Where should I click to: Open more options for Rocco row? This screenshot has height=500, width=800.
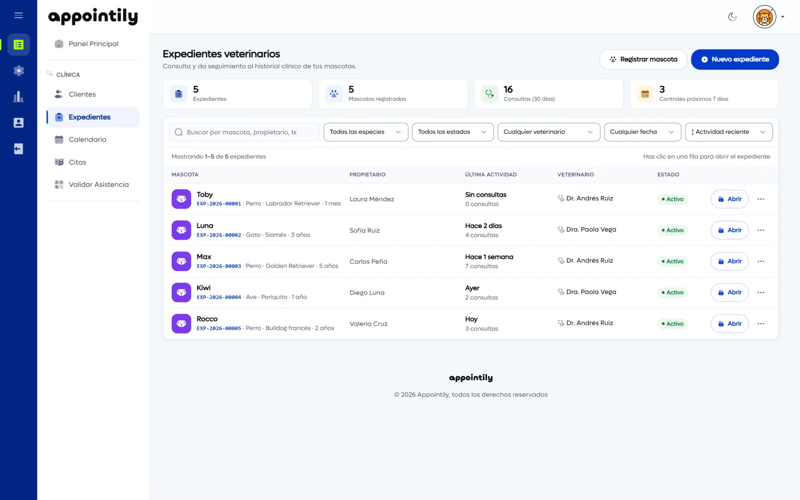[x=761, y=324]
